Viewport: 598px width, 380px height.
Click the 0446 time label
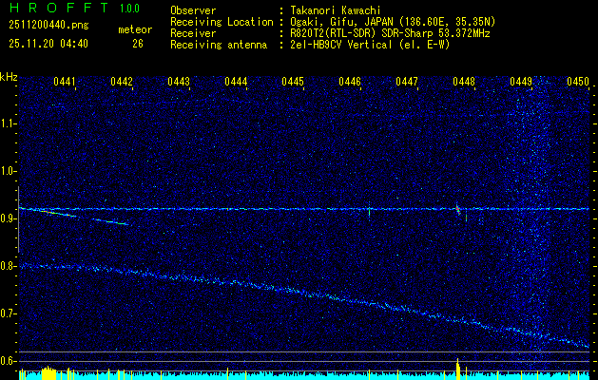pyautogui.click(x=350, y=83)
